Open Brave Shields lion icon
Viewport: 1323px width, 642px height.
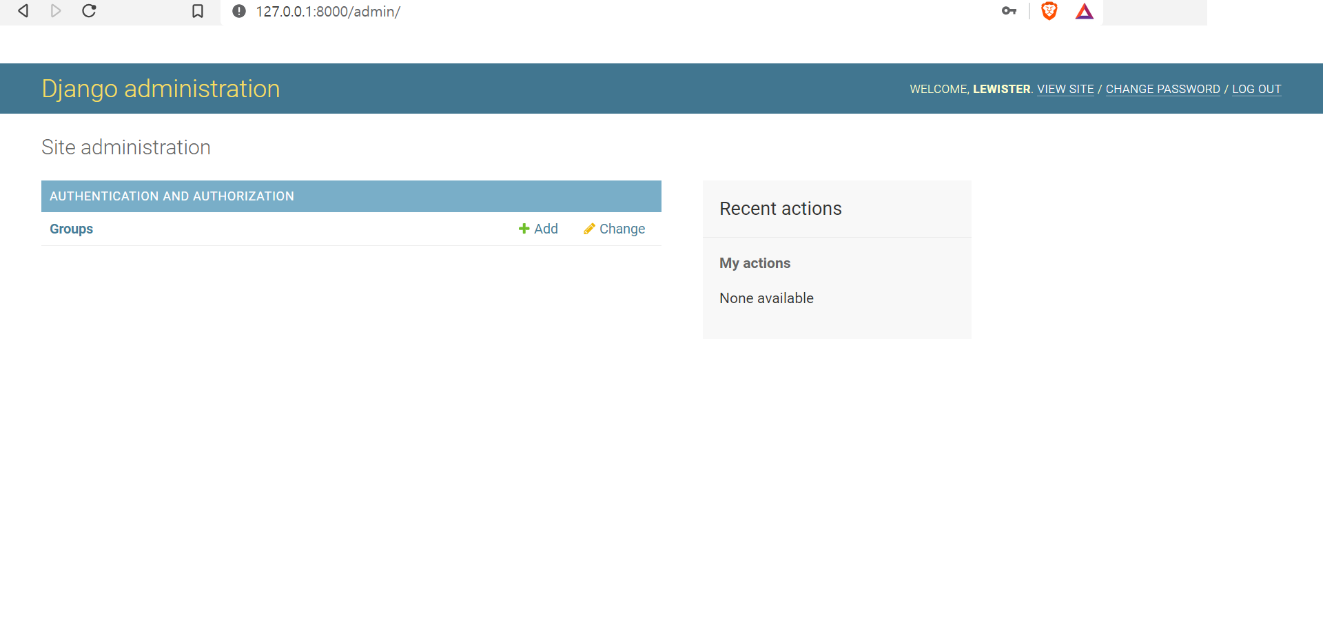click(1049, 11)
